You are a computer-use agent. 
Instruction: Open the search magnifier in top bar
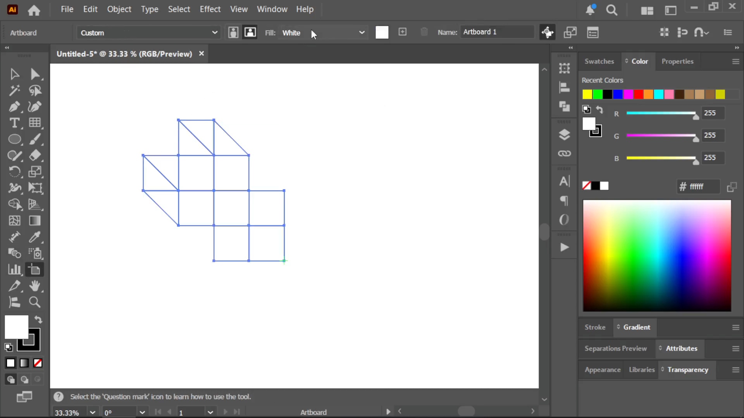click(612, 10)
